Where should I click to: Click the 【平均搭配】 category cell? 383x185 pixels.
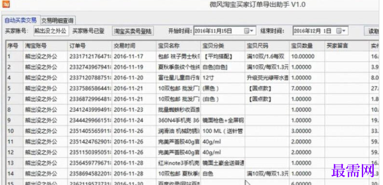pos(223,56)
